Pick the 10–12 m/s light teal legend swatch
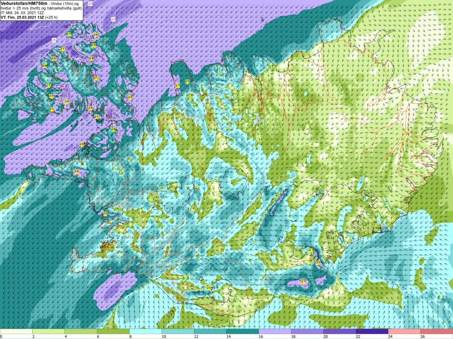This screenshot has width=453, height=339. pyautogui.click(x=178, y=331)
